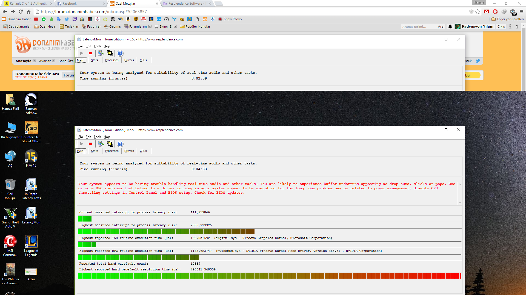This screenshot has height=295, width=526.
Task: Open Edit menu in 0:04:33 LatencyMon window
Action: [x=88, y=137]
